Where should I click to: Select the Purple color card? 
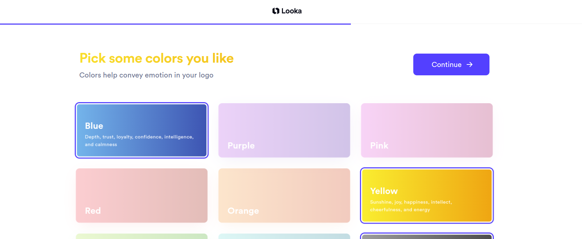tap(284, 130)
